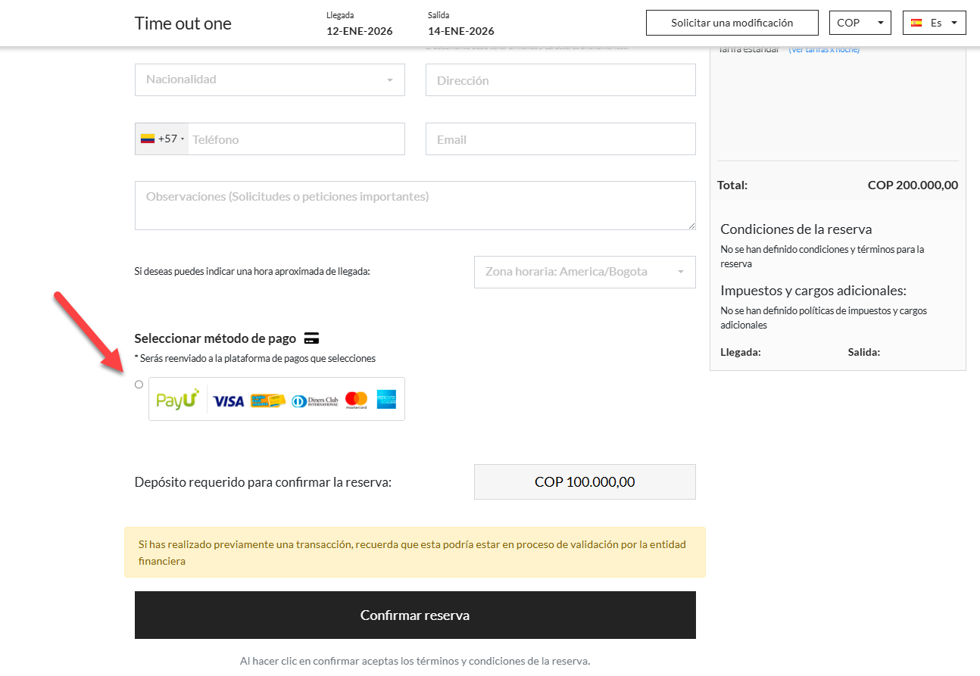Viewport: 980px width, 676px height.
Task: Click into the Email field
Action: click(560, 139)
